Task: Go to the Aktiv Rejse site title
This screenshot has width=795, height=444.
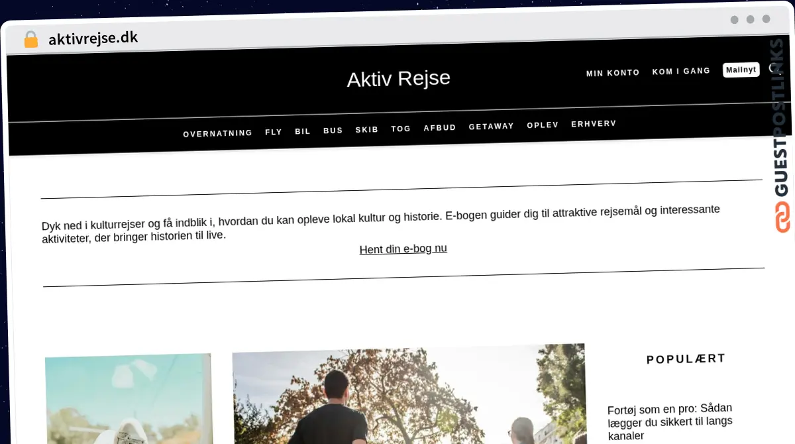Action: coord(398,79)
